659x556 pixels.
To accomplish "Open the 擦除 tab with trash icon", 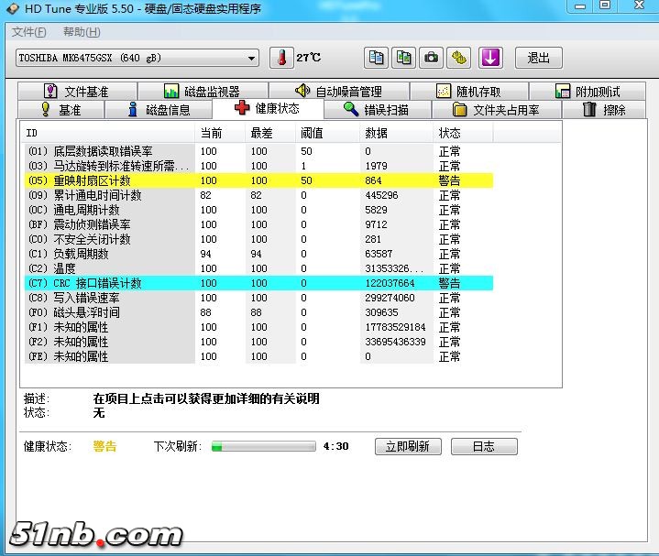I will [x=605, y=110].
